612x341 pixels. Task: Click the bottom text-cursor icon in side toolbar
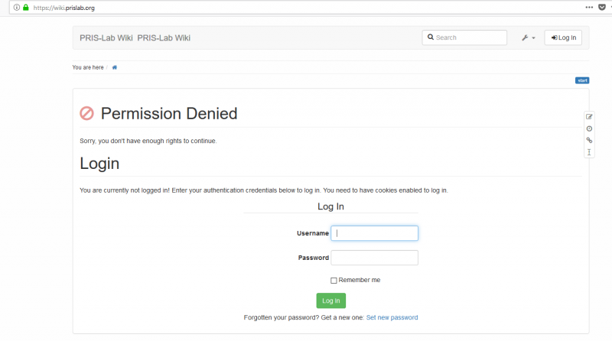(589, 152)
